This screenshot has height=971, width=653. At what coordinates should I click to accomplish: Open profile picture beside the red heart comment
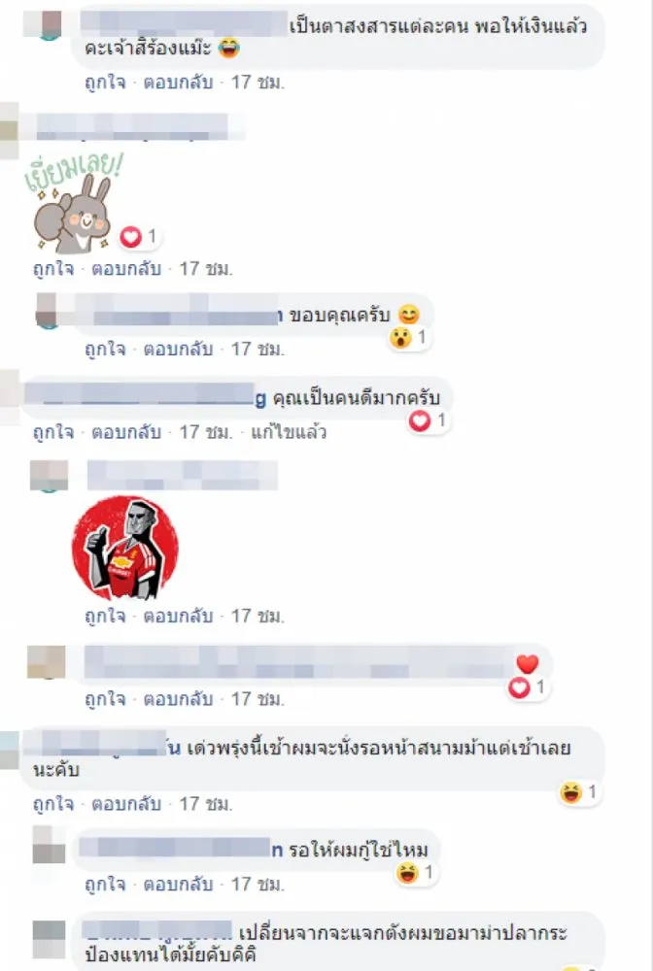(47, 662)
